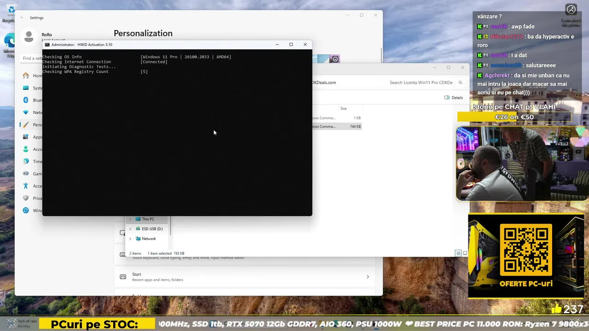Screen dimensions: 589x331
Task: Click search magnifier in File Explorer
Action: coord(460,83)
